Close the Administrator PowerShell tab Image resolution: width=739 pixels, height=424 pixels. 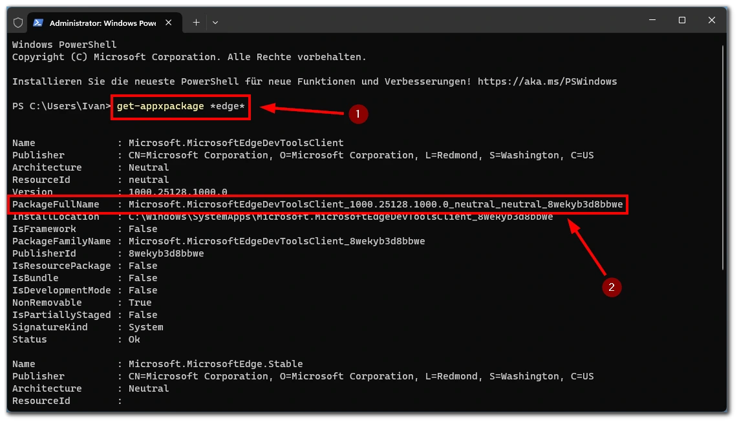[x=168, y=23]
